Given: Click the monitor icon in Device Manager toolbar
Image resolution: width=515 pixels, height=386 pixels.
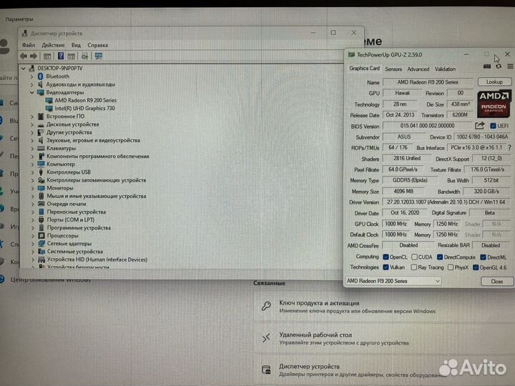Looking at the screenshot, I should [98, 56].
